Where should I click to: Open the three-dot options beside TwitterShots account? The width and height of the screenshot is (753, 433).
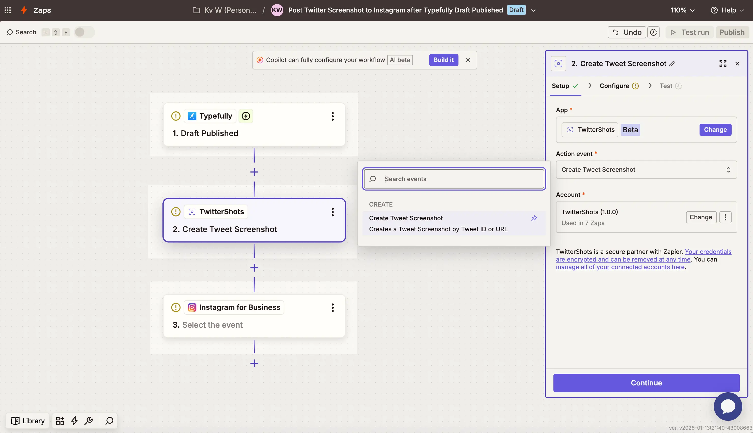(x=725, y=217)
